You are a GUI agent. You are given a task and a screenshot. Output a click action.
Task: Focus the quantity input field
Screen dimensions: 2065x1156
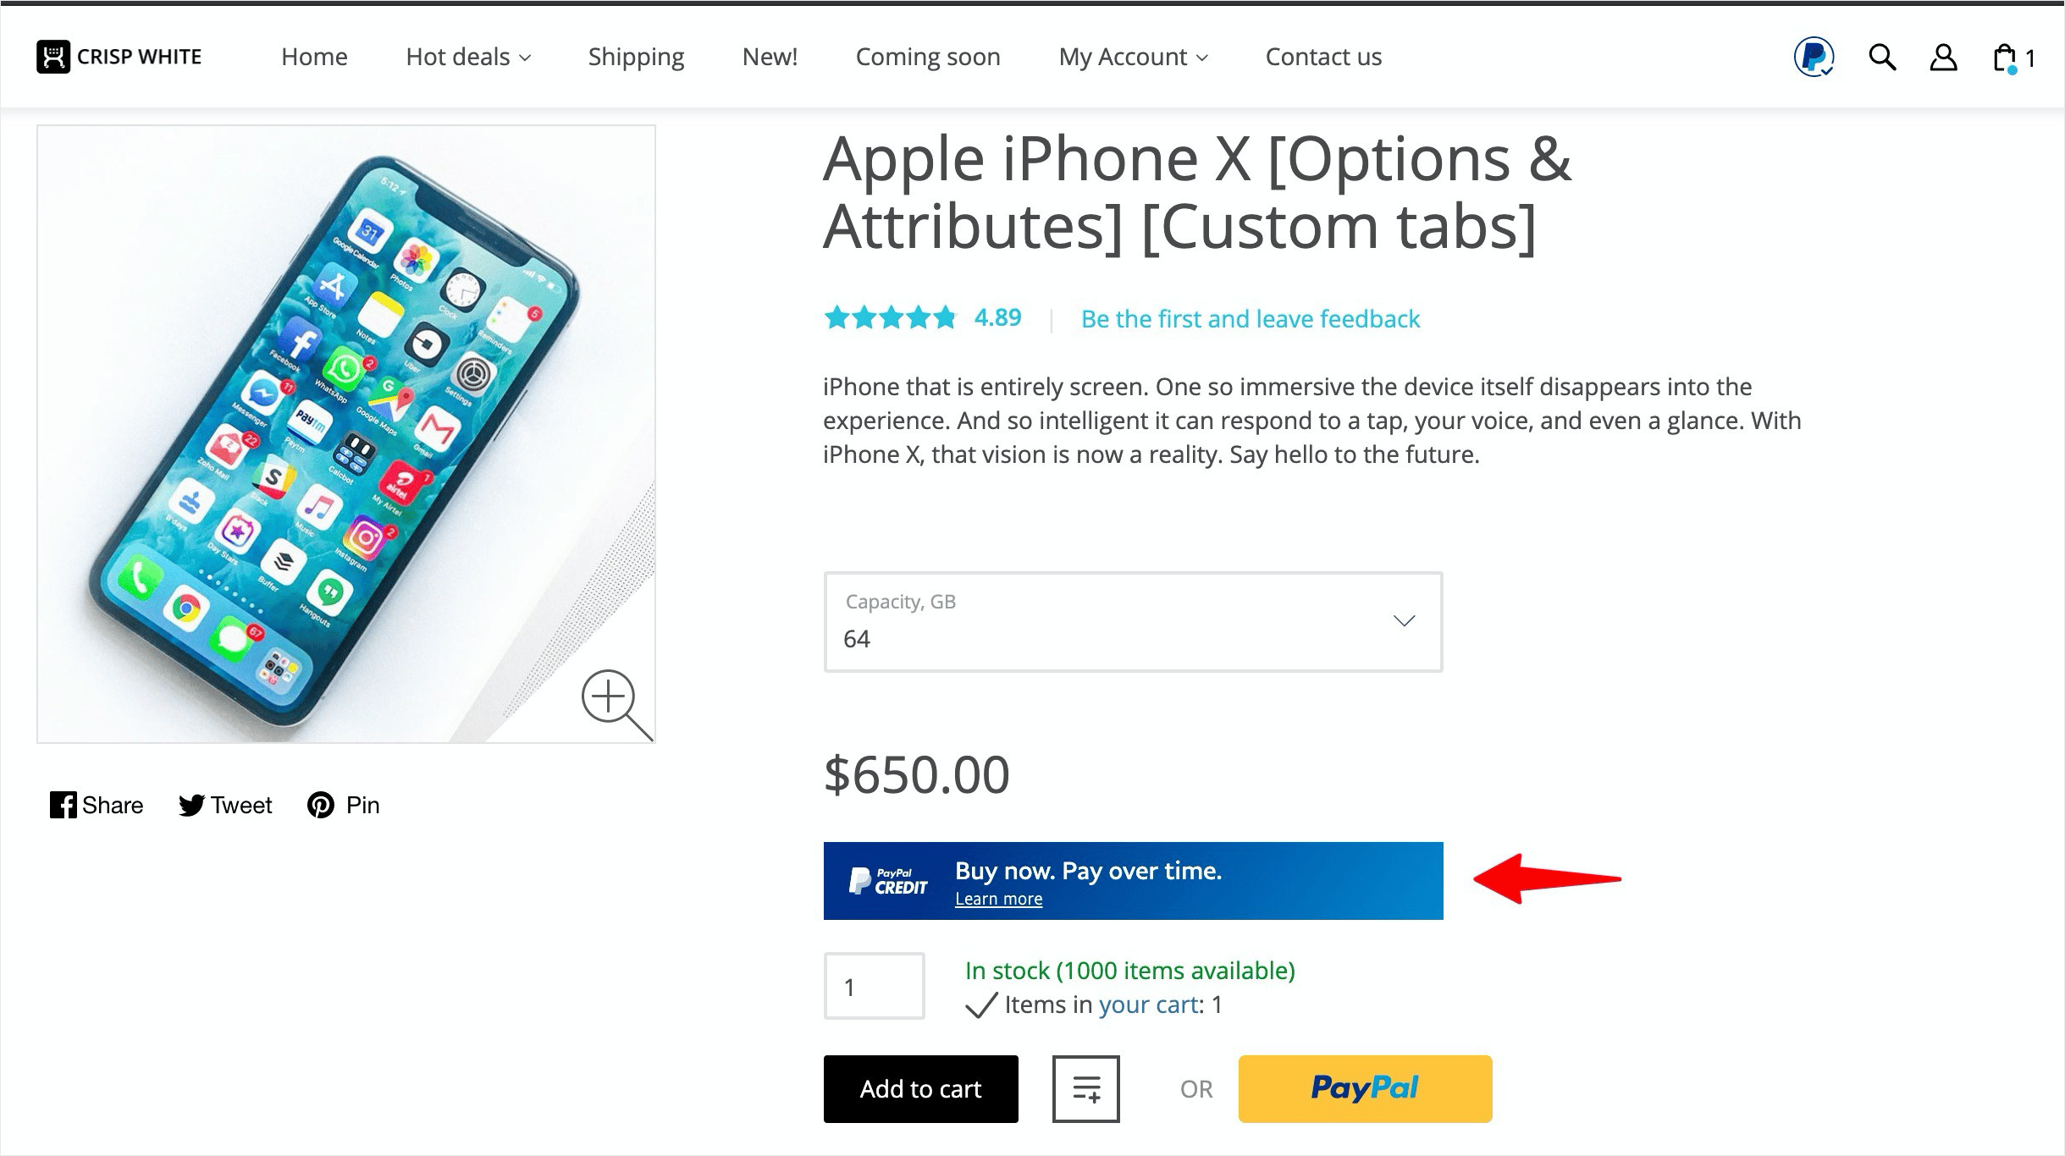[874, 987]
